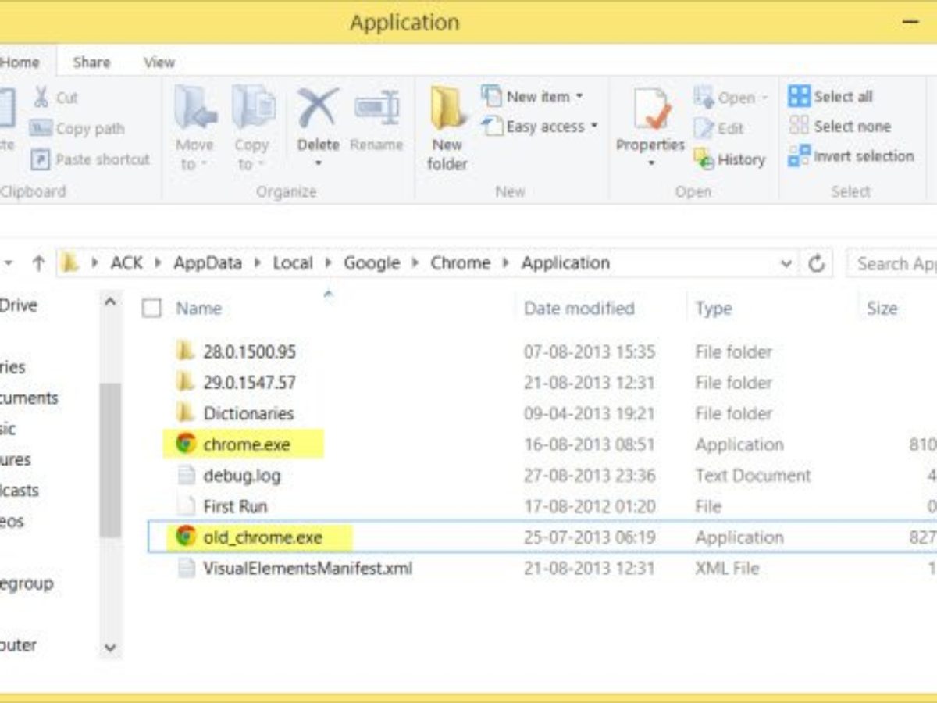Expand the Delete dropdown arrow
Image resolution: width=937 pixels, height=703 pixels.
(x=318, y=163)
